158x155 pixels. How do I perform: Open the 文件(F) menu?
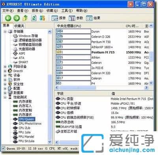coord(8,11)
